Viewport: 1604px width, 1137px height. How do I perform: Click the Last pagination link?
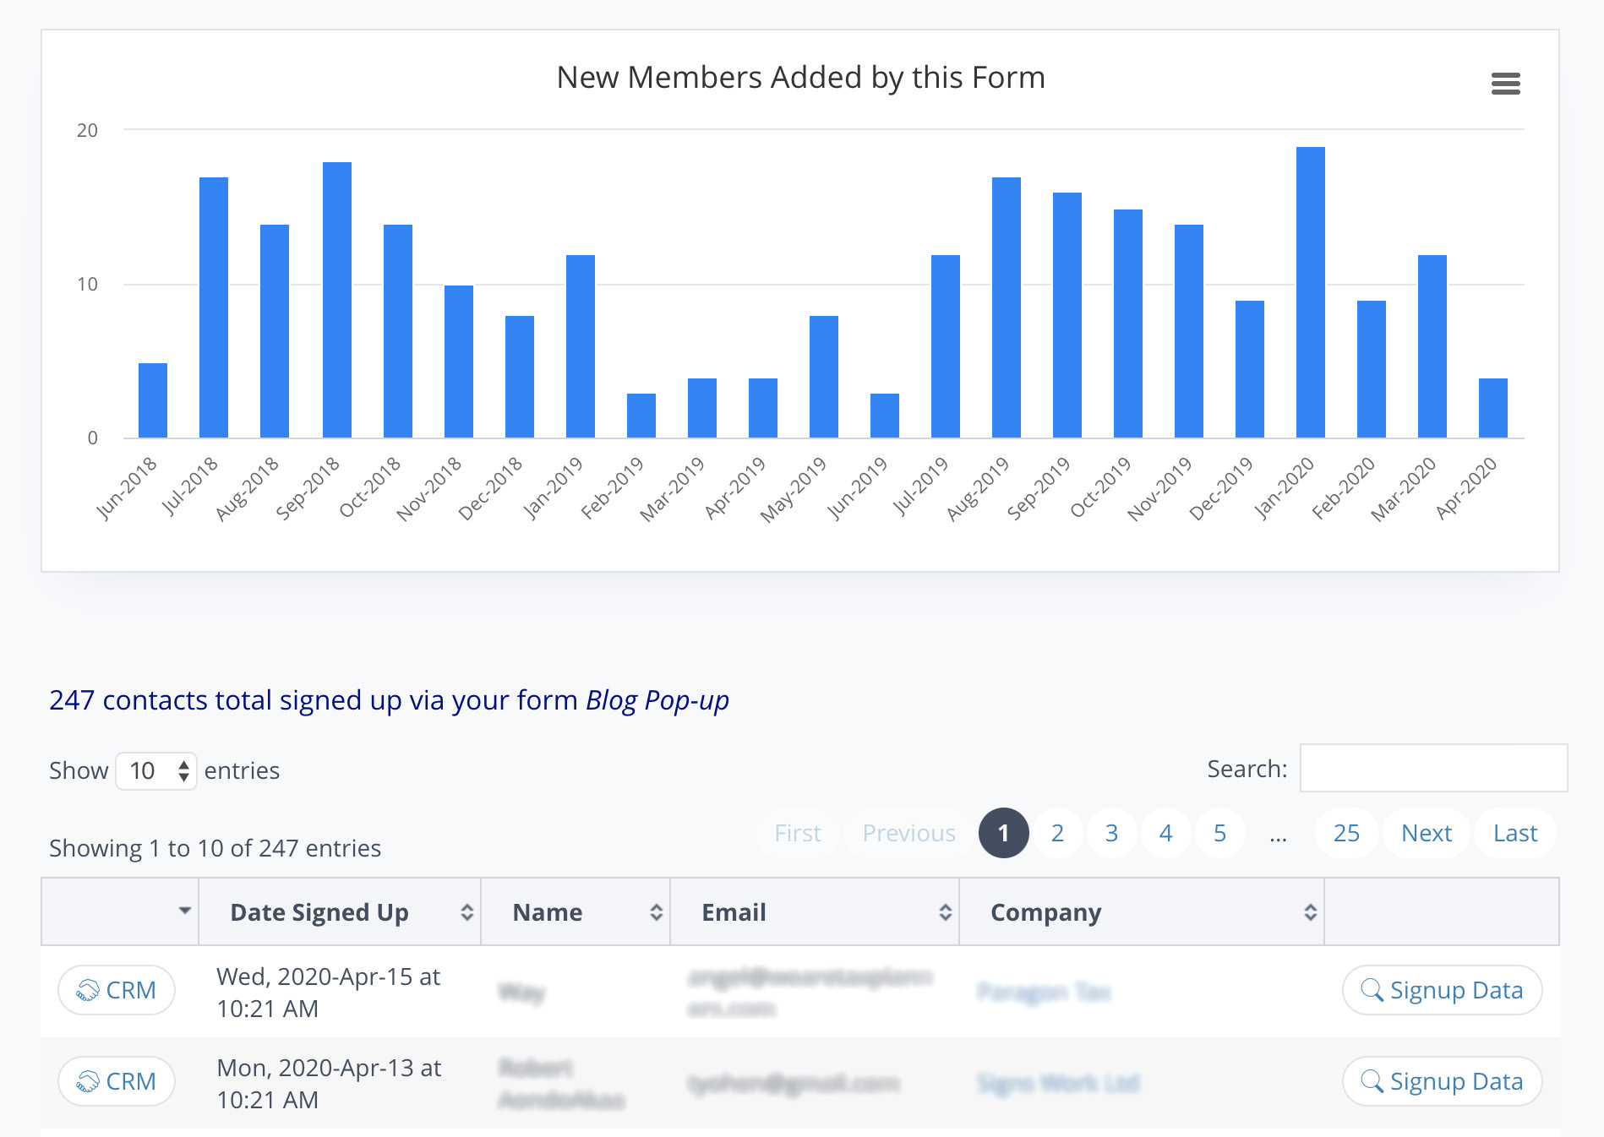point(1514,833)
